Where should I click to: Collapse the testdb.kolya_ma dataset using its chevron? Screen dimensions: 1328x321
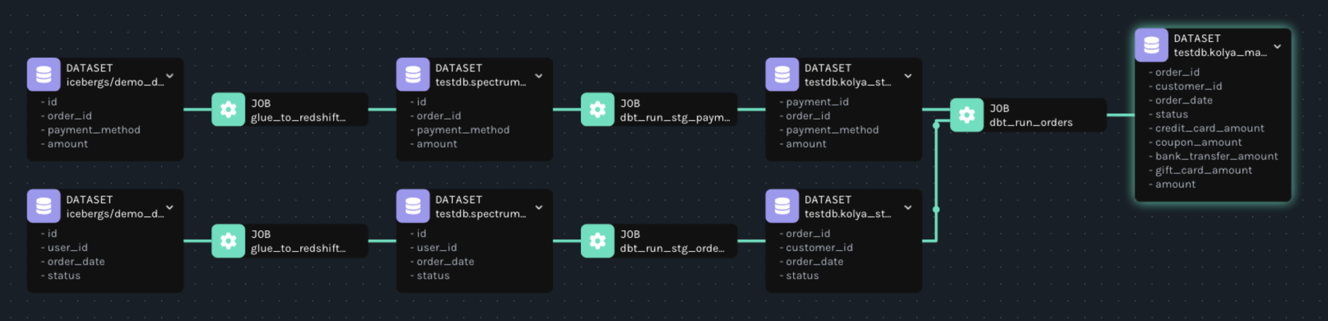1277,47
